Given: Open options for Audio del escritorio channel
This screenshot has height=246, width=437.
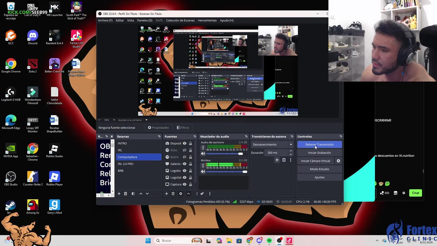Looking at the screenshot, I should 203,148.
